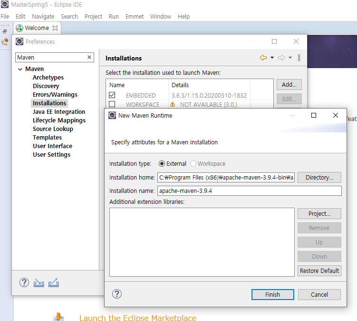Close the New Maven Runtime dialog
This screenshot has width=357, height=321.
click(x=335, y=115)
